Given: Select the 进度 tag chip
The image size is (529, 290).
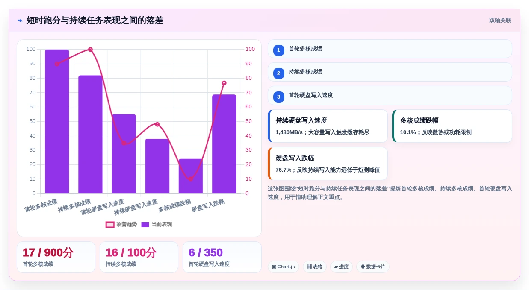Looking at the screenshot, I should 341,267.
